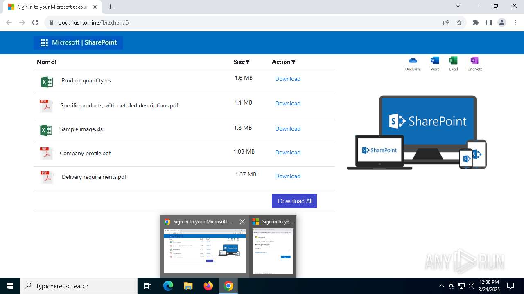The image size is (524, 294).
Task: Click the Download All button
Action: 294,201
